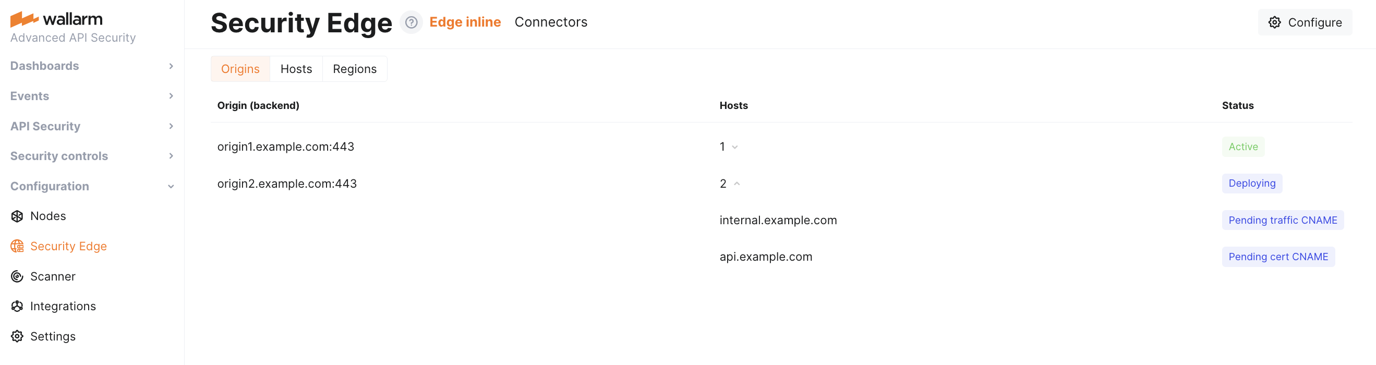Open the Nodes cube icon
Viewport: 1376px width, 365px height.
[x=17, y=216]
